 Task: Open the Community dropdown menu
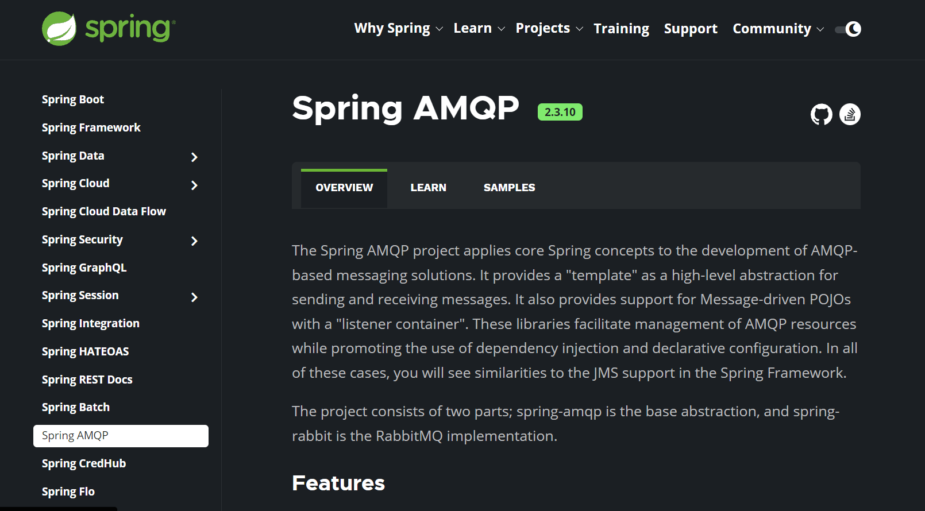point(777,29)
